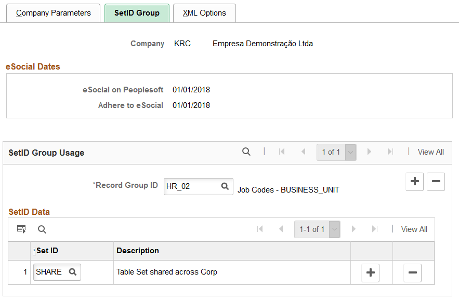Viewport: 459px width, 301px height.
Task: Remove the SHARE Set ID row
Action: [412, 272]
